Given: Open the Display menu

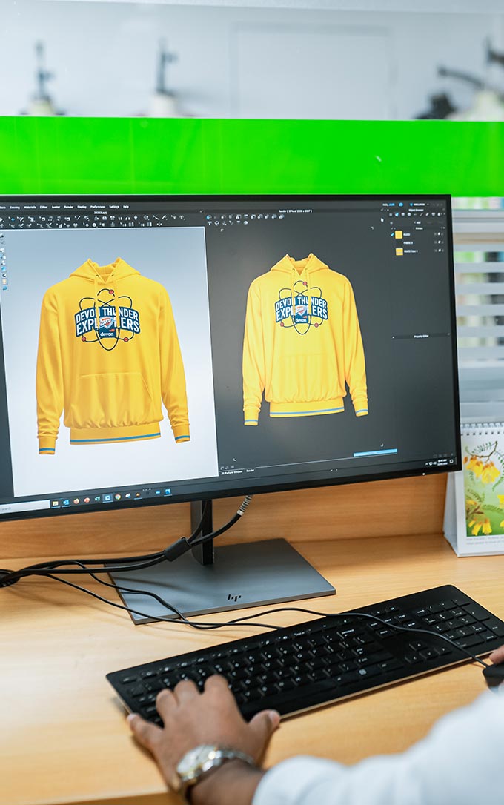Looking at the screenshot, I should (x=82, y=207).
